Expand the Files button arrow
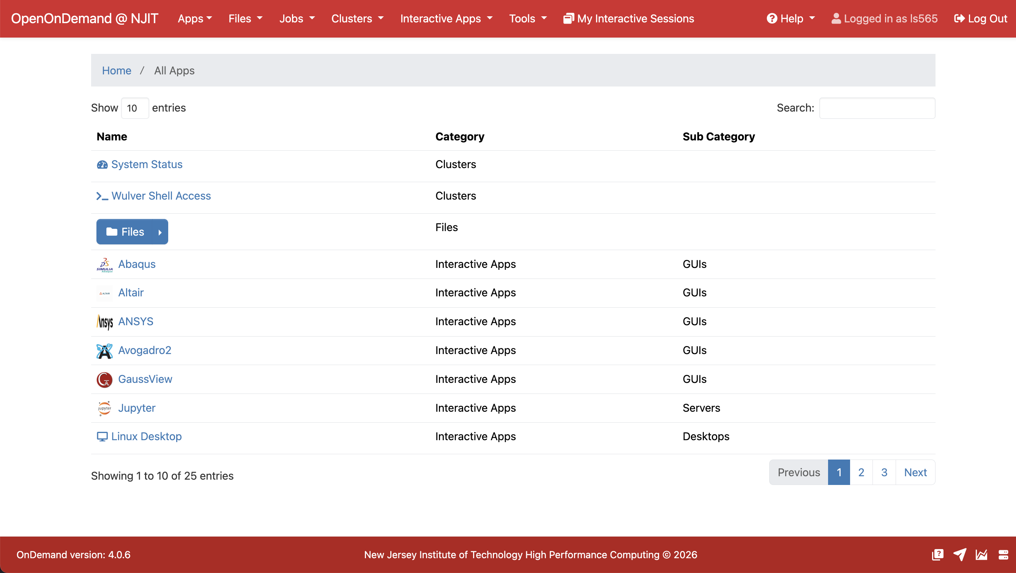Image resolution: width=1016 pixels, height=573 pixels. [x=160, y=232]
